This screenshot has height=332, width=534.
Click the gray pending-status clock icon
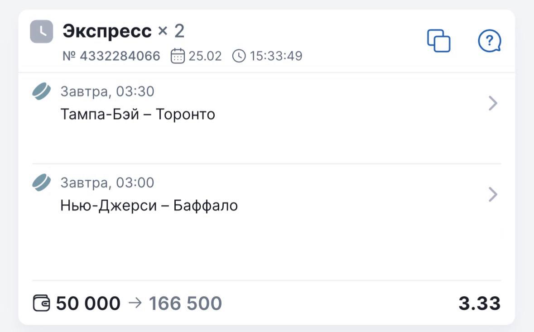click(x=42, y=32)
